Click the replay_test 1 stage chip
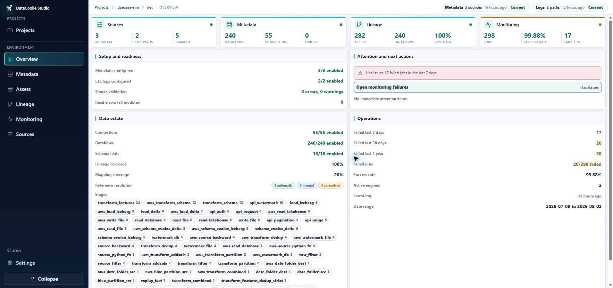 (x=153, y=281)
